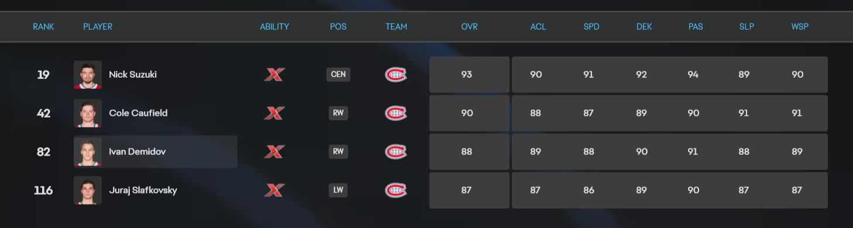Click Juraj Slafkovsky's headshot thumbnail
The height and width of the screenshot is (228, 853).
88,190
